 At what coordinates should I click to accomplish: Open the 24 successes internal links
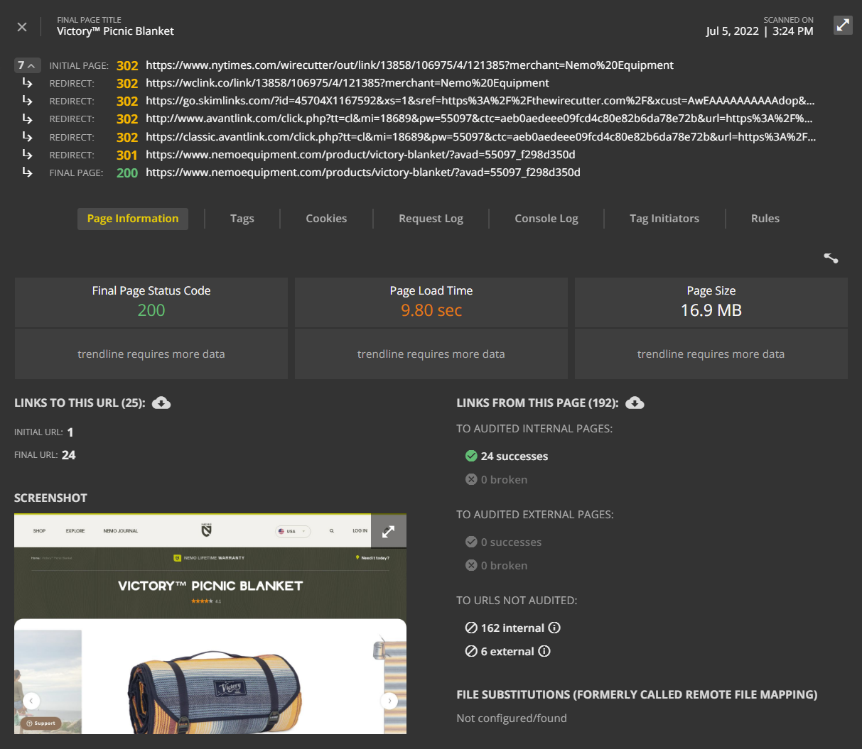pos(514,456)
